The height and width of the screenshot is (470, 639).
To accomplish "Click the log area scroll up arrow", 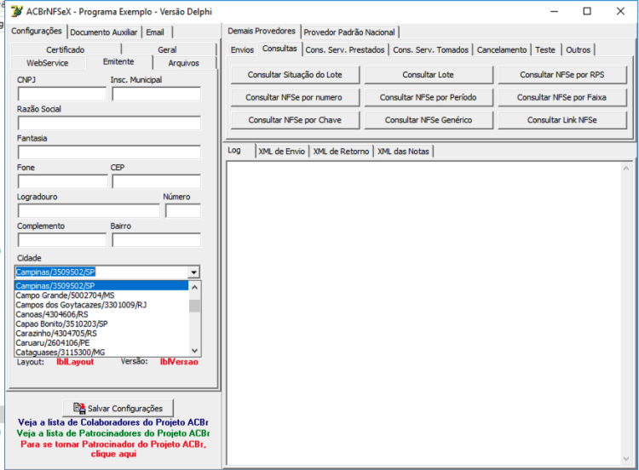I will pyautogui.click(x=626, y=169).
